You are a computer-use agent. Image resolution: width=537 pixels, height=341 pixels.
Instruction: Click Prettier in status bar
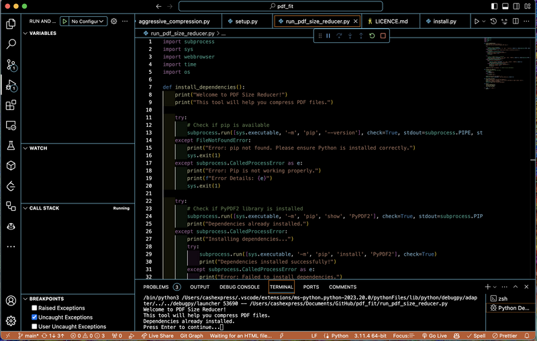click(505, 336)
